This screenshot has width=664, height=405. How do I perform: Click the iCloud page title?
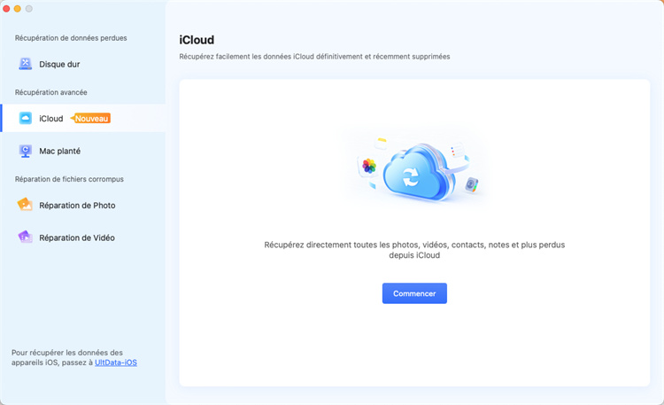coord(197,40)
